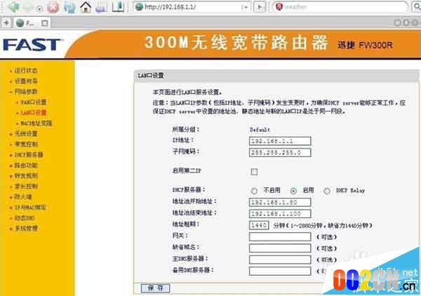The image size is (421, 296).
Task: Expand the 防火墙 menu
Action: click(23, 196)
